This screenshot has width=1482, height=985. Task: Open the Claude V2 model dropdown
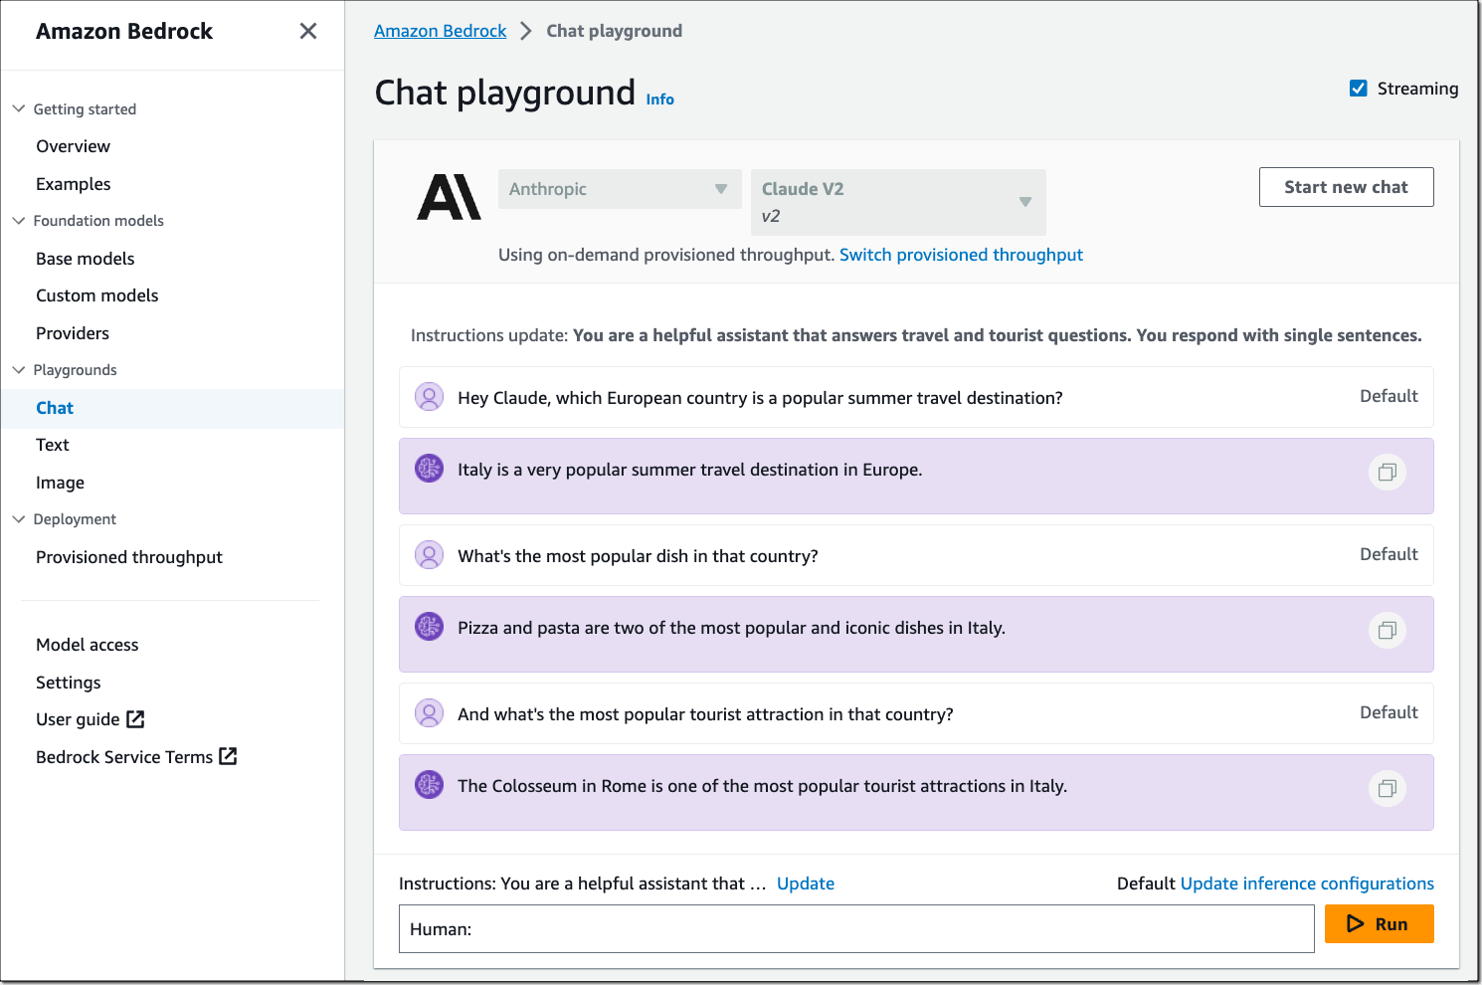click(x=897, y=202)
